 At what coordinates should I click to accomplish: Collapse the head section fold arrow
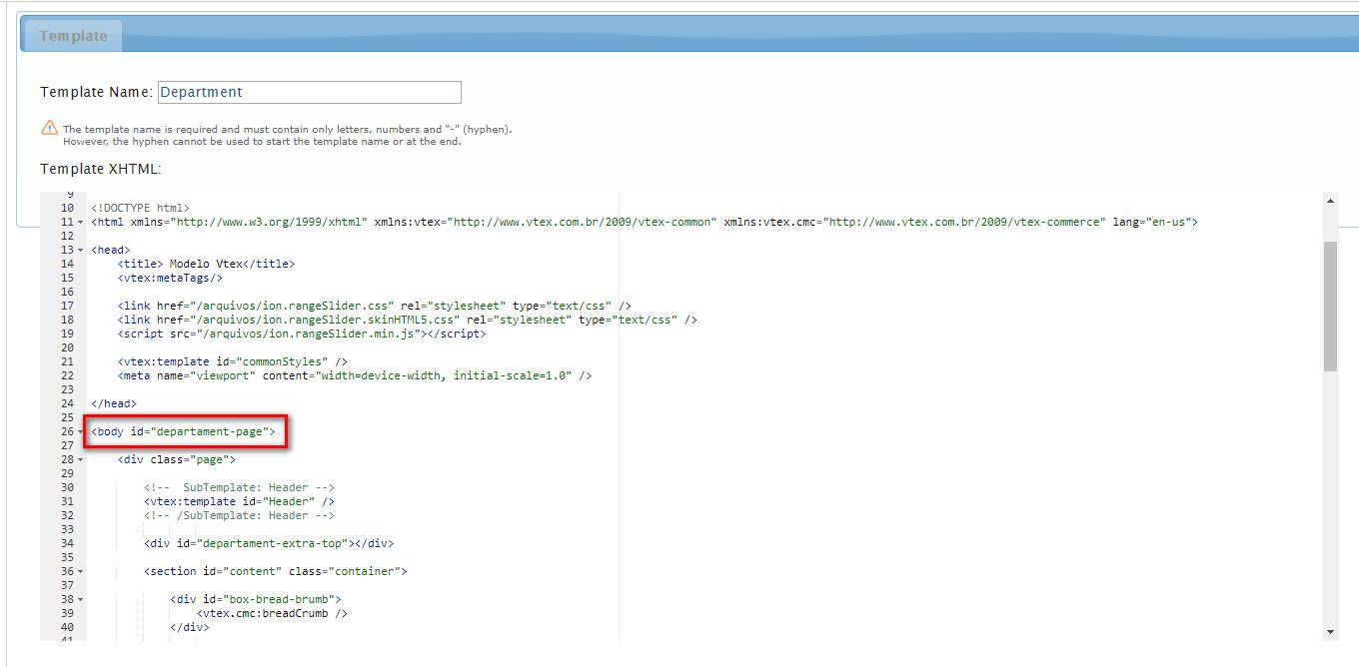pyautogui.click(x=81, y=250)
